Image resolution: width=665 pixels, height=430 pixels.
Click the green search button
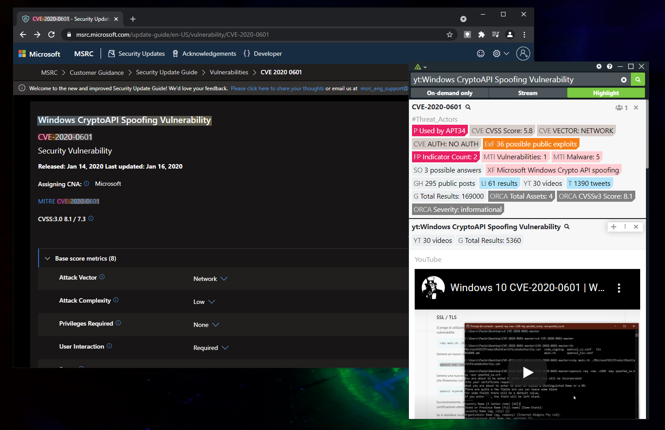coord(638,80)
